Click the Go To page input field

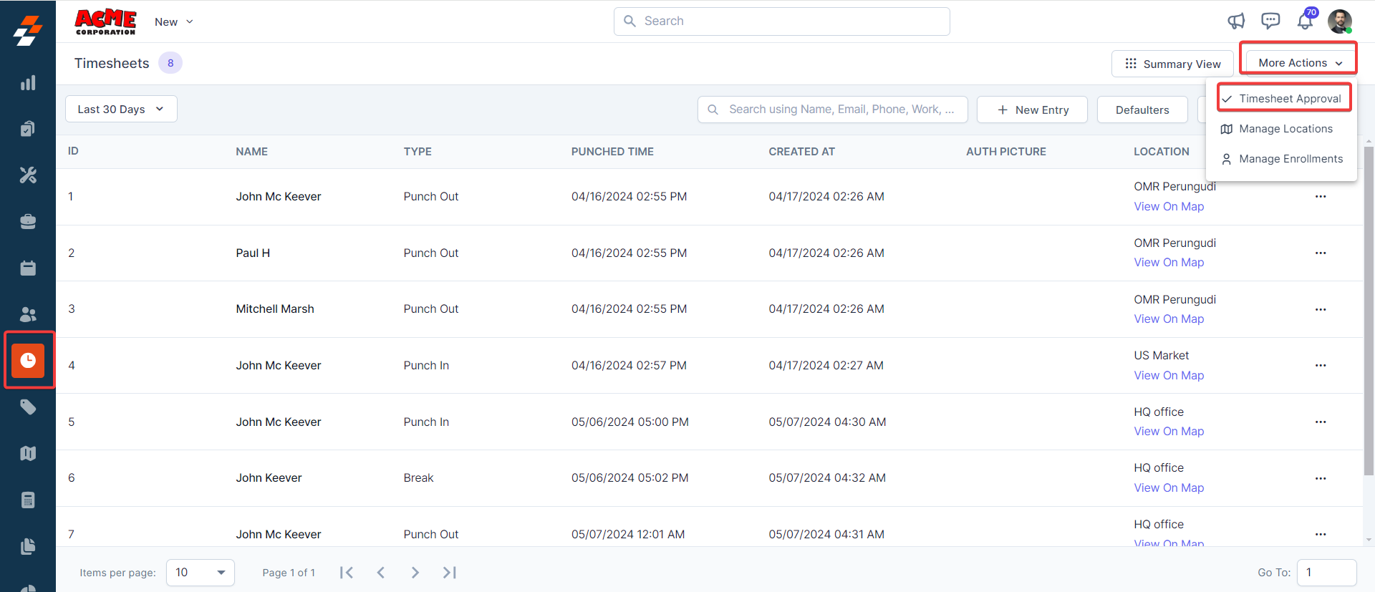click(1326, 573)
